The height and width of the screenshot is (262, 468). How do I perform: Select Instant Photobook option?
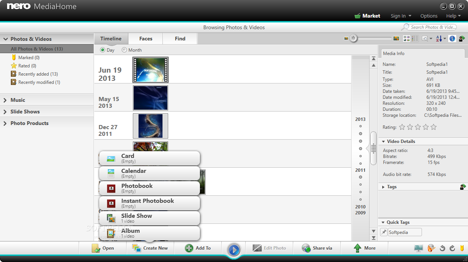tap(149, 203)
